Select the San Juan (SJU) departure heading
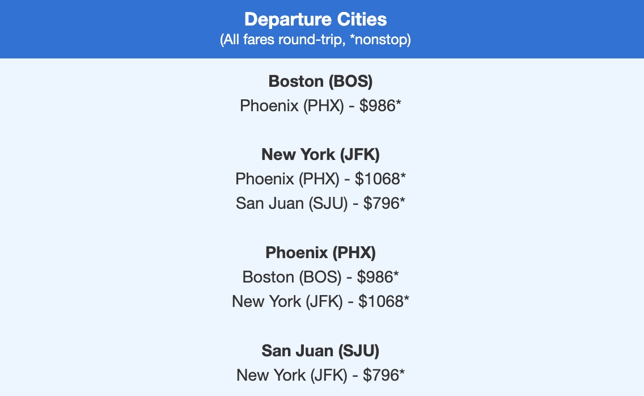644x396 pixels. pyautogui.click(x=320, y=351)
